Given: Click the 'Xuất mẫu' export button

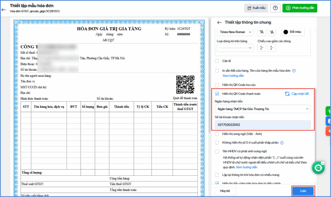Looking at the screenshot, I should pos(256,8).
